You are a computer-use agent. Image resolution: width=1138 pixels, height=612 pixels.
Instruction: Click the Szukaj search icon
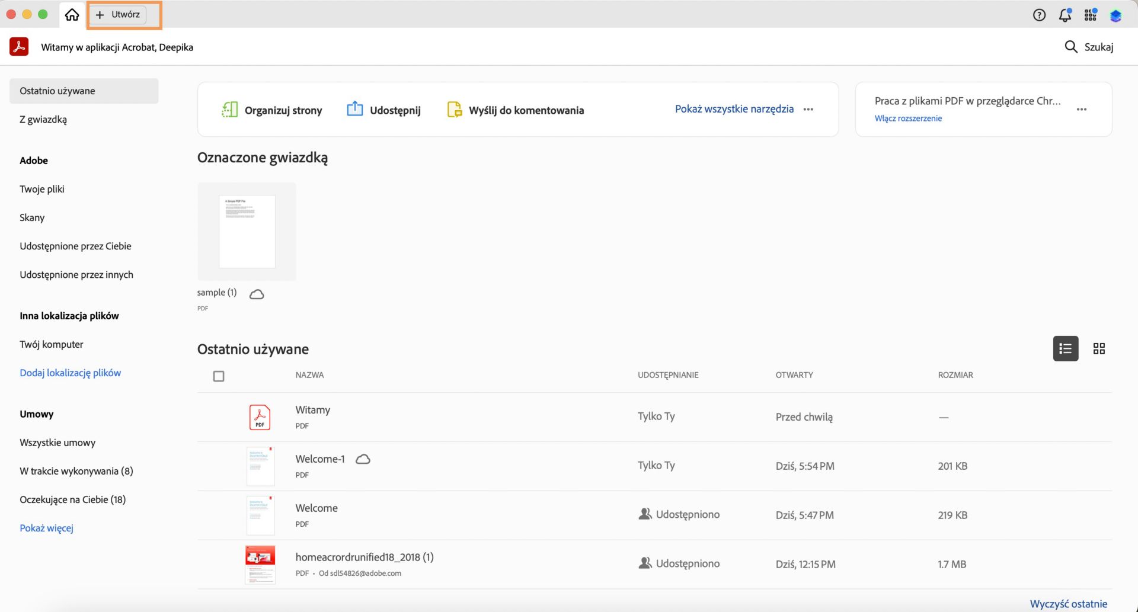1070,47
